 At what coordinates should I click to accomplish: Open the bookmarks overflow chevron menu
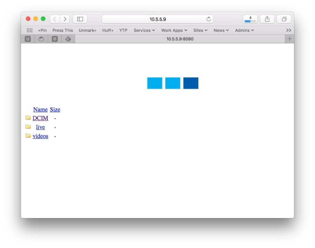tap(289, 30)
